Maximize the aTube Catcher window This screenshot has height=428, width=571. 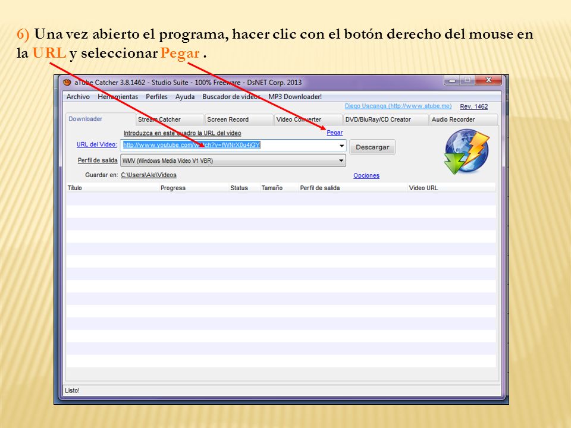coord(468,80)
